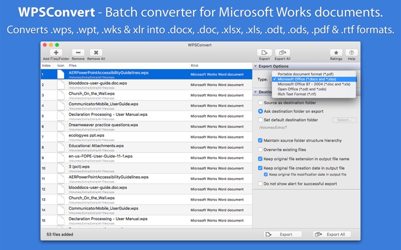Image resolution: width=401 pixels, height=250 pixels.
Task: Open Ratings via the star icon
Action: (336, 52)
